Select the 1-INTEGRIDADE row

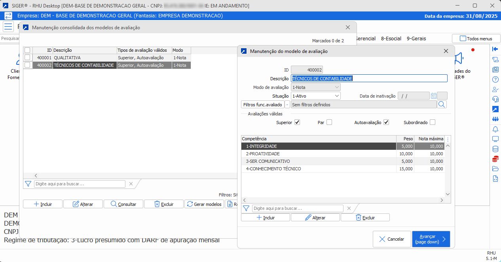tap(343, 146)
